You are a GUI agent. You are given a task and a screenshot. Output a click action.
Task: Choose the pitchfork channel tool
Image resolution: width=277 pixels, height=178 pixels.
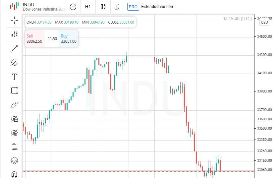coord(14,62)
